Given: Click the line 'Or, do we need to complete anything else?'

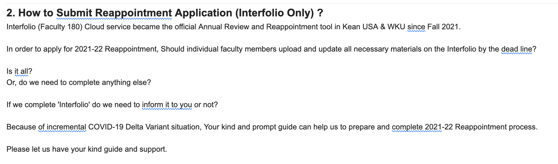Looking at the screenshot, I should click(79, 83).
